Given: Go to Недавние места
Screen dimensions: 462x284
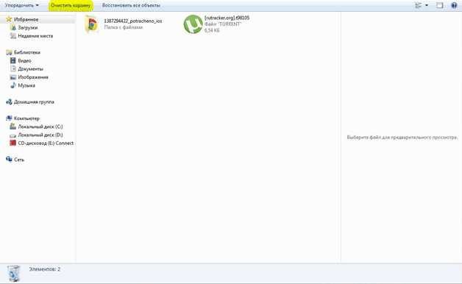Looking at the screenshot, I should (x=35, y=36).
